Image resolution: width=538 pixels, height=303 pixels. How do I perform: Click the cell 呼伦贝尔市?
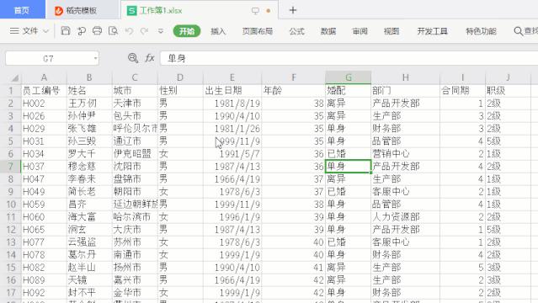(x=135, y=128)
